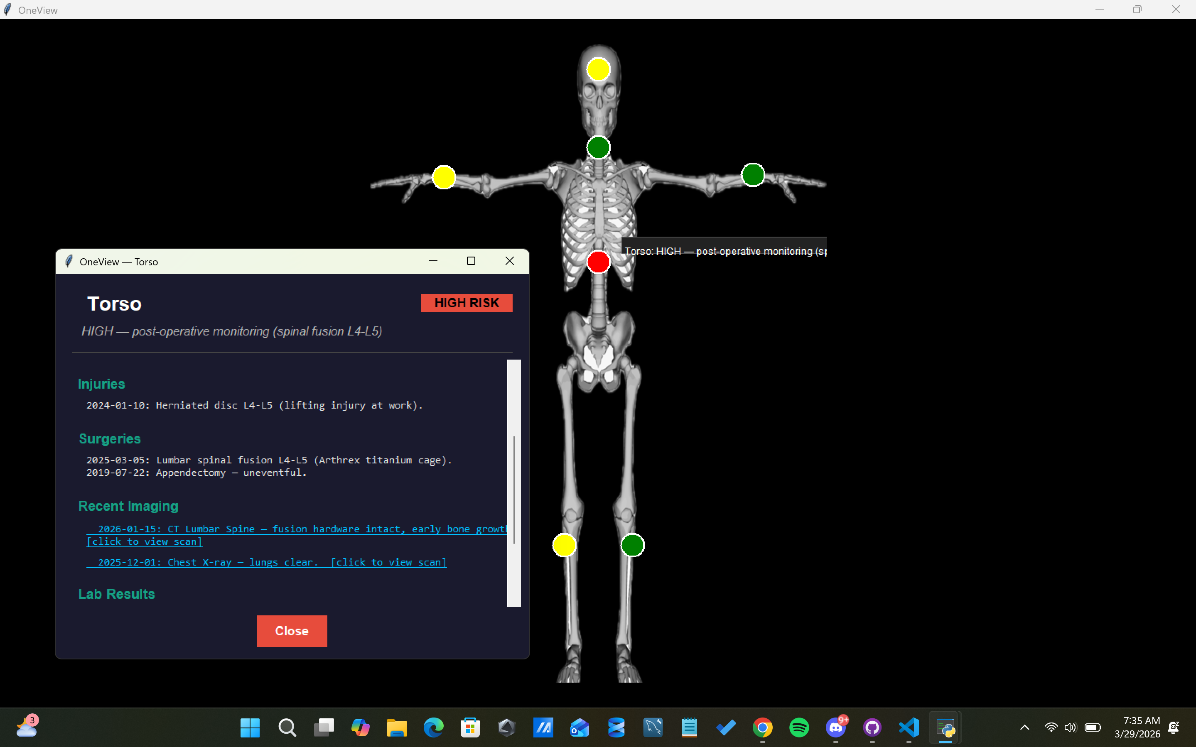This screenshot has width=1196, height=747.
Task: Expand the system tray hidden icons chevron
Action: point(1024,727)
